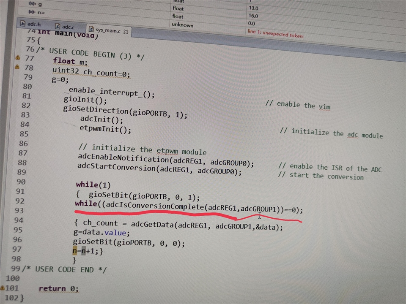
Task: Click the '// enable the vim' comment
Action: point(298,105)
